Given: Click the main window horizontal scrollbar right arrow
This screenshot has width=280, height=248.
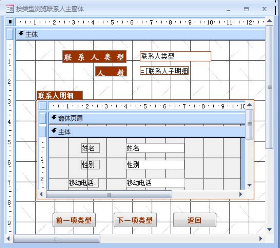Looking at the screenshot, I should point(260,239).
